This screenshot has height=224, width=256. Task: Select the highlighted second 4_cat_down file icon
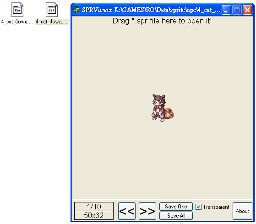click(x=52, y=10)
